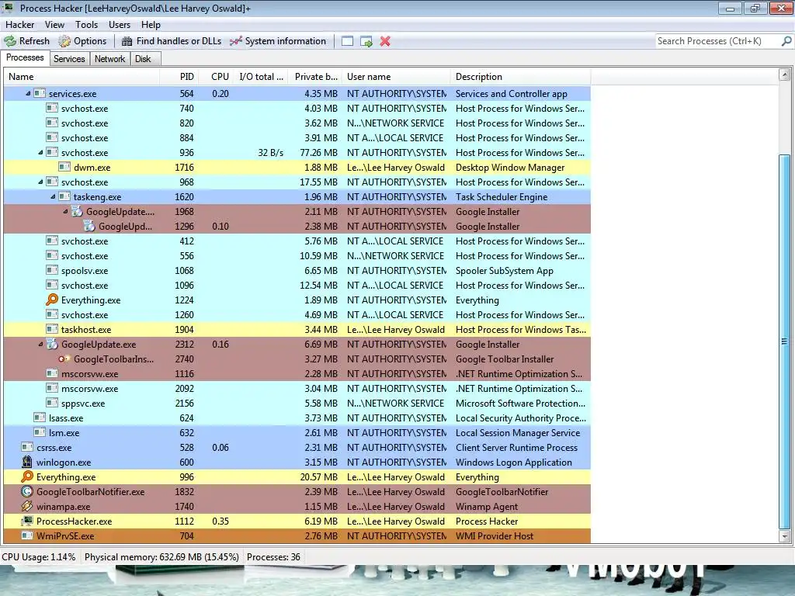Screen dimensions: 795x596
Task: Click the Physical memory status bar entry
Action: pos(161,557)
